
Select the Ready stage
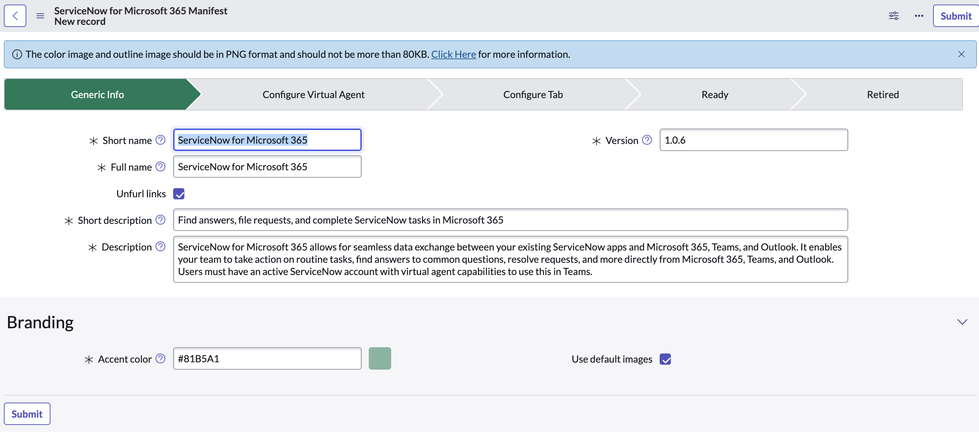715,95
